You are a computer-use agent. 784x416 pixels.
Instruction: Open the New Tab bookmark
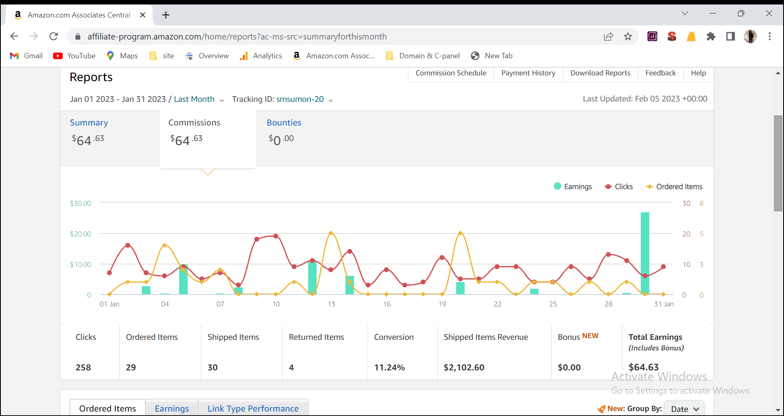point(492,56)
